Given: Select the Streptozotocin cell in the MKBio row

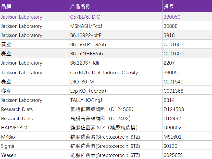Looking at the screenshot, I should 116,136.
